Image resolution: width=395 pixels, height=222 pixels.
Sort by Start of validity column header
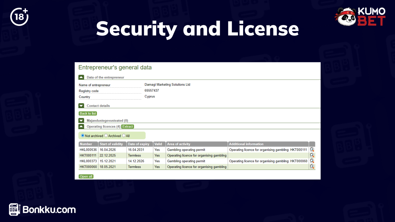point(113,144)
